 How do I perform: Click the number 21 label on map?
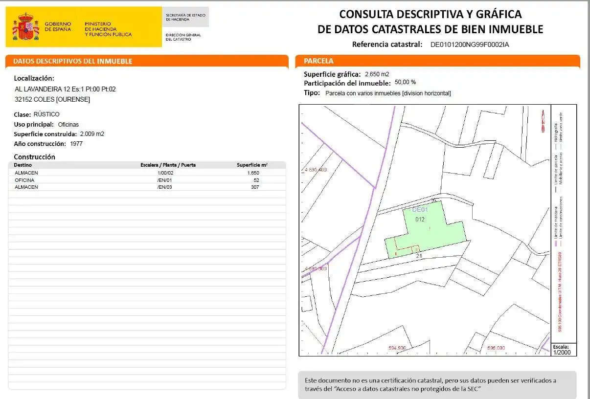[x=419, y=255]
